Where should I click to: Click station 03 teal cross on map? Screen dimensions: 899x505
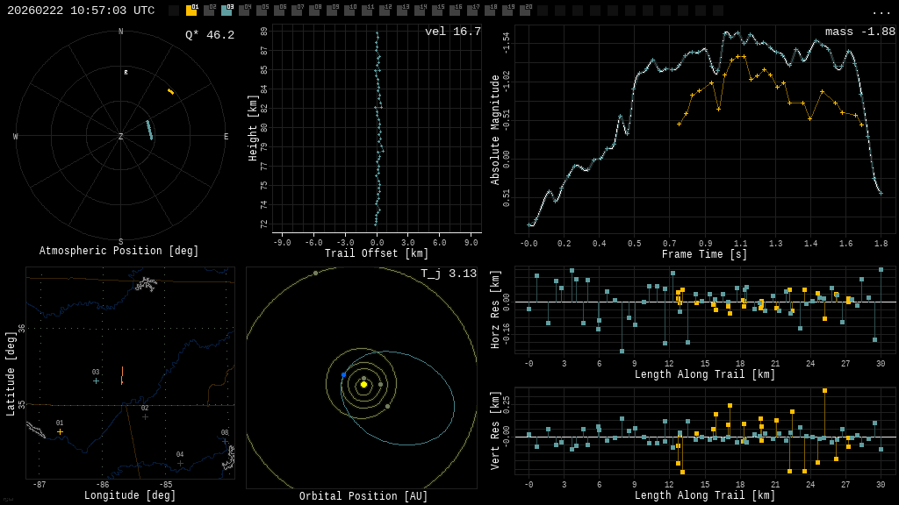click(x=96, y=381)
